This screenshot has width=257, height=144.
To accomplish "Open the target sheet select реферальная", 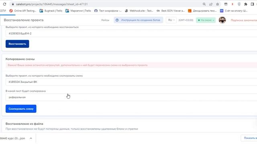I will [x=131, y=97].
